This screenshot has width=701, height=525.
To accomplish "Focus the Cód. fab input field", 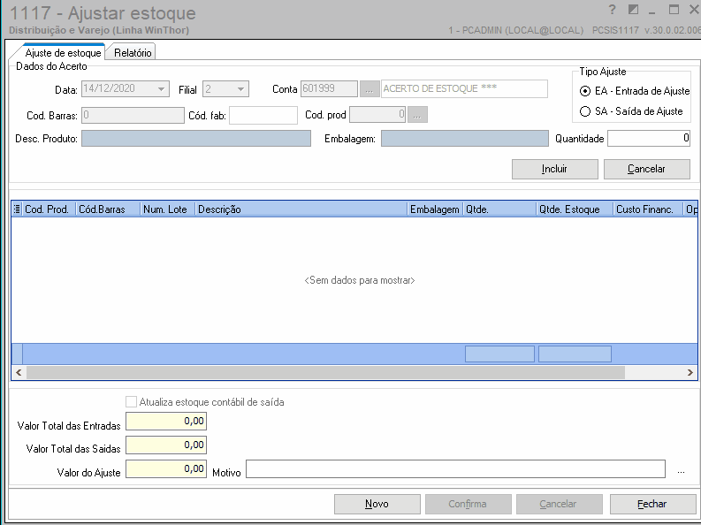I will (263, 115).
